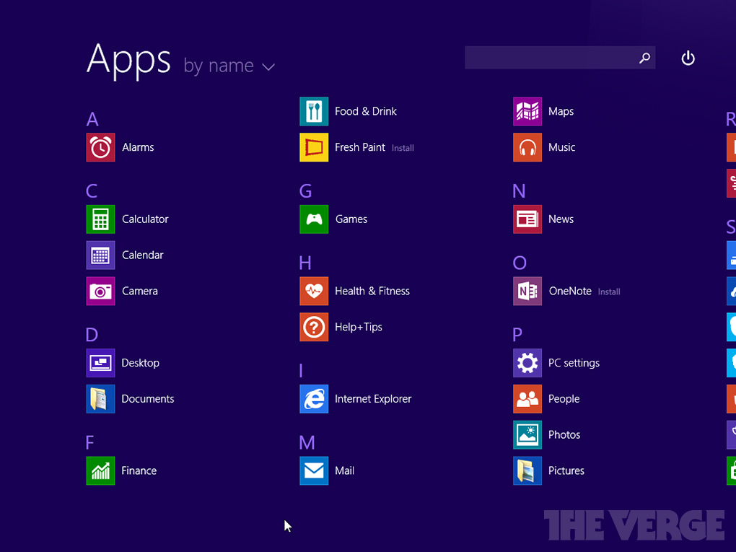Image resolution: width=736 pixels, height=552 pixels.
Task: Click the letter O group header
Action: 520,263
